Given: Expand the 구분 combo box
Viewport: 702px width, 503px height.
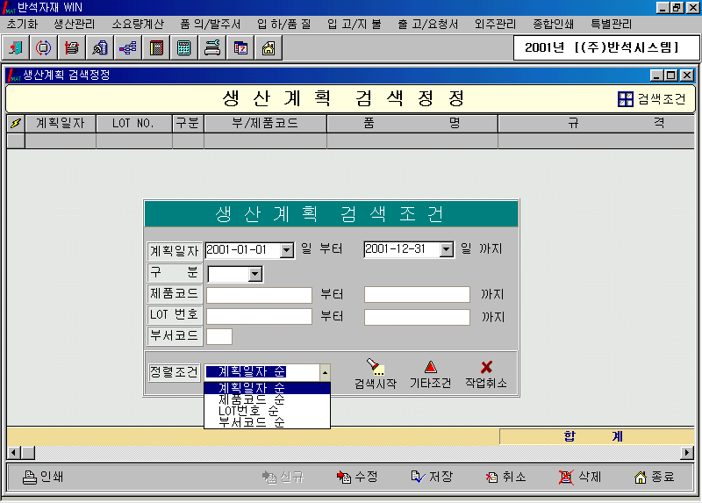Looking at the screenshot, I should click(254, 275).
